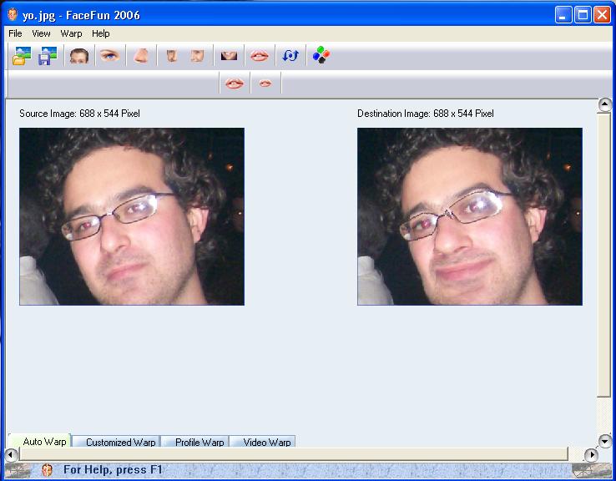Image resolution: width=616 pixels, height=481 pixels.
Task: Close the FaceFun 2006 window
Action: coord(603,15)
